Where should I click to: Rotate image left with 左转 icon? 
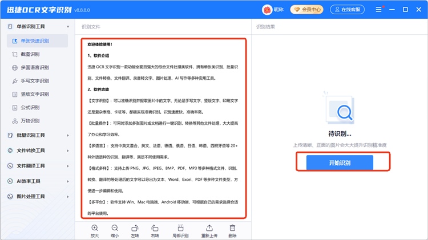(135, 228)
